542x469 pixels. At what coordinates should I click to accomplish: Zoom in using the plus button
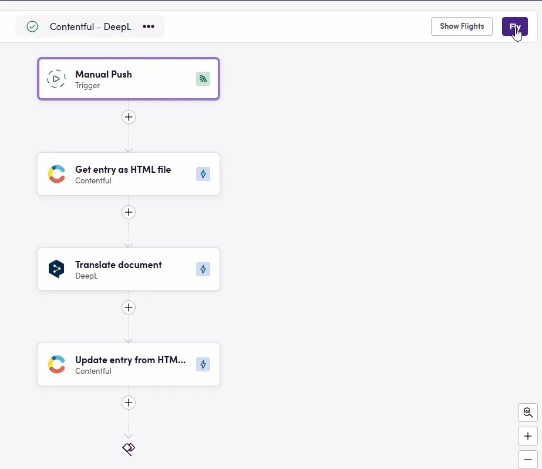(527, 436)
